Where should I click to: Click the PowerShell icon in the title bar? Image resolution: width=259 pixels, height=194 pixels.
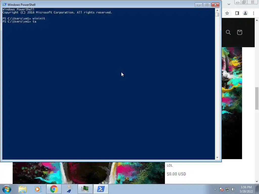click(x=5, y=5)
